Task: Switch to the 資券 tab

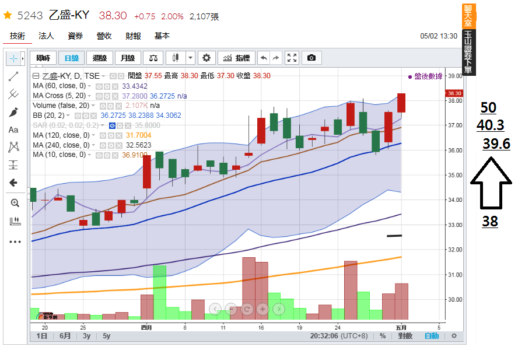Action: [x=75, y=36]
